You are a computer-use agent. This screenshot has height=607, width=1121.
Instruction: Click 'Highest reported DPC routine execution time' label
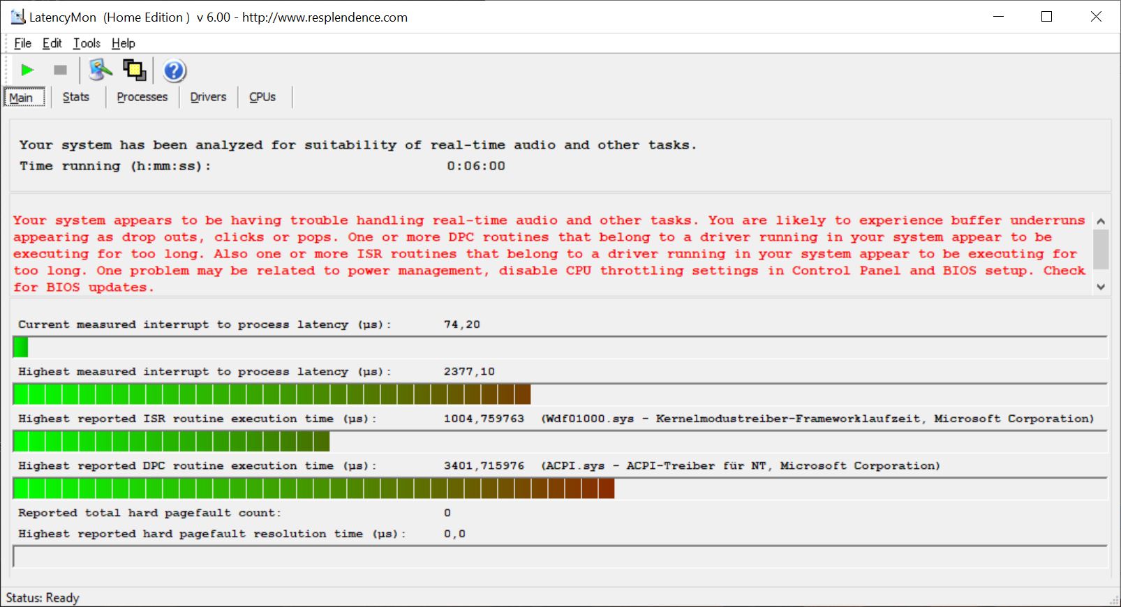(197, 465)
